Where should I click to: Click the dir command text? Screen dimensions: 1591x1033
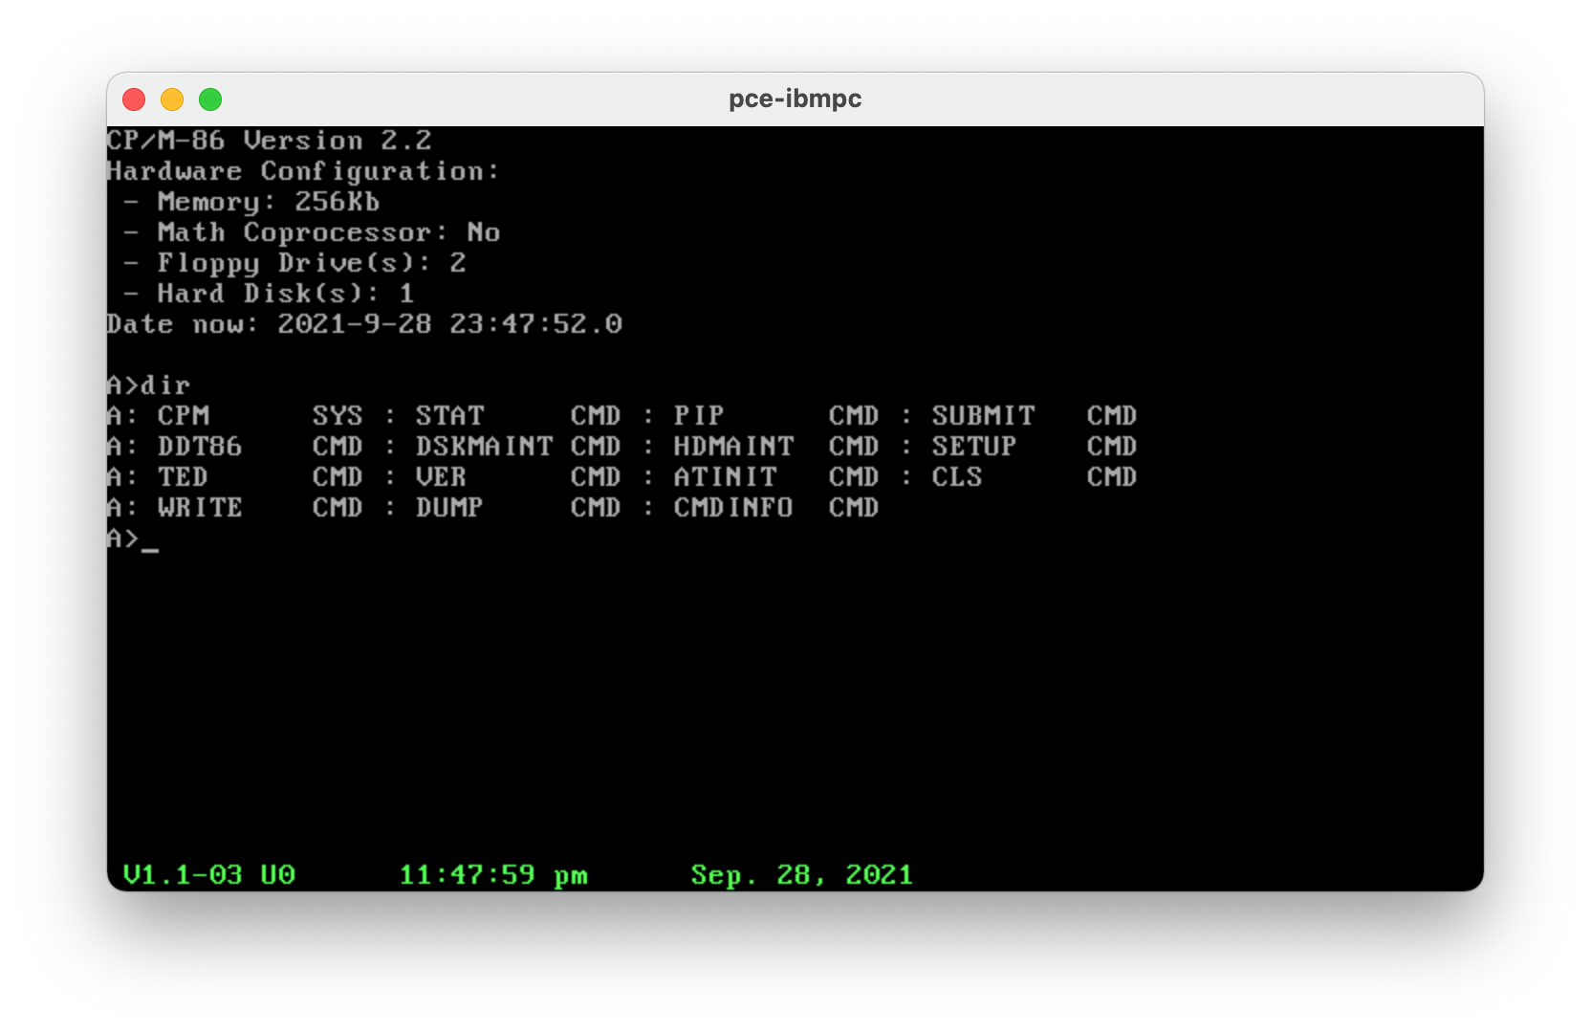tap(163, 385)
